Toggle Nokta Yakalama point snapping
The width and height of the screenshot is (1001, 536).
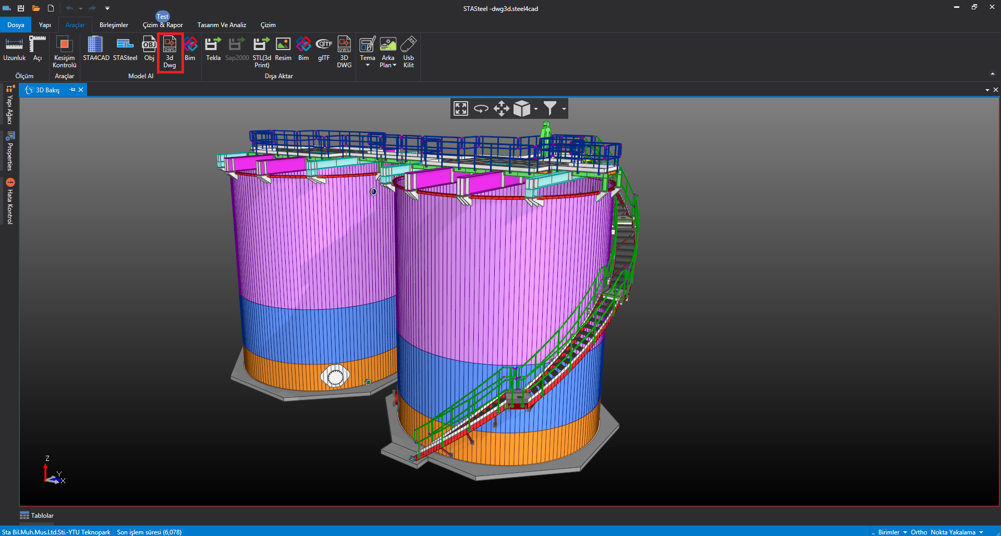pos(953,532)
